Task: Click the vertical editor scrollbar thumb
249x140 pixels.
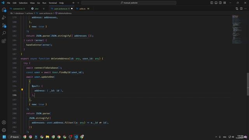Action: 248,84
